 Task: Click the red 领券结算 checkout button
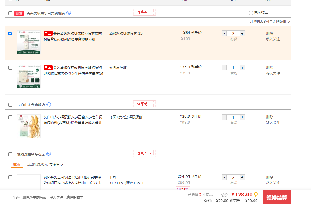[277, 197]
